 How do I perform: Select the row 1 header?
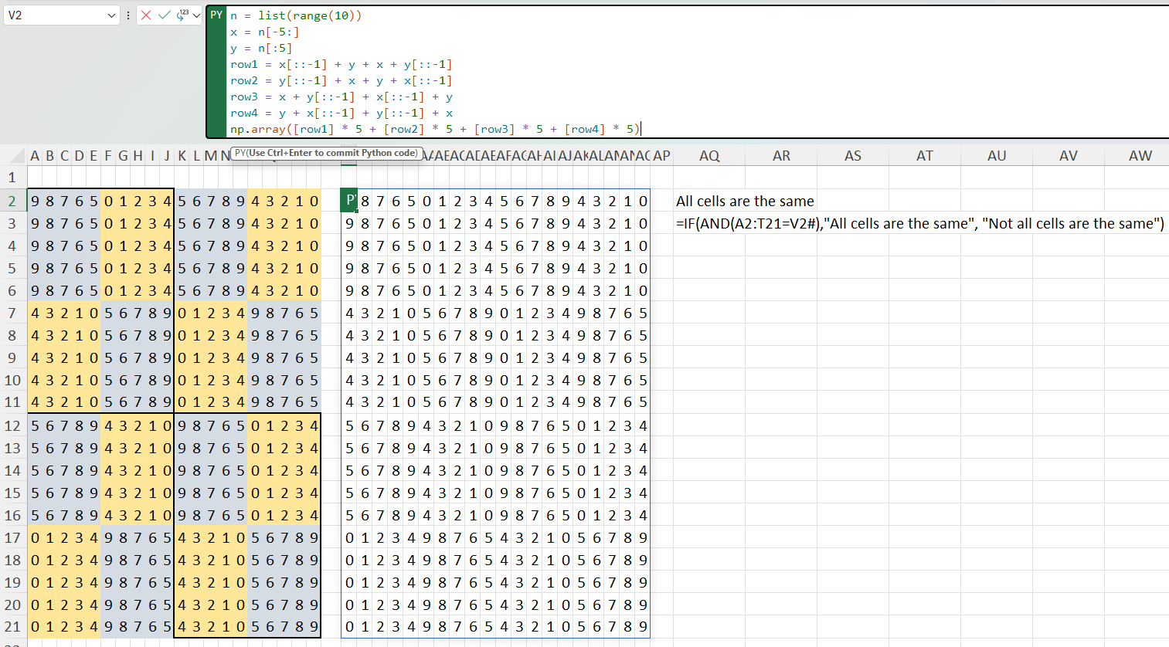click(x=13, y=178)
